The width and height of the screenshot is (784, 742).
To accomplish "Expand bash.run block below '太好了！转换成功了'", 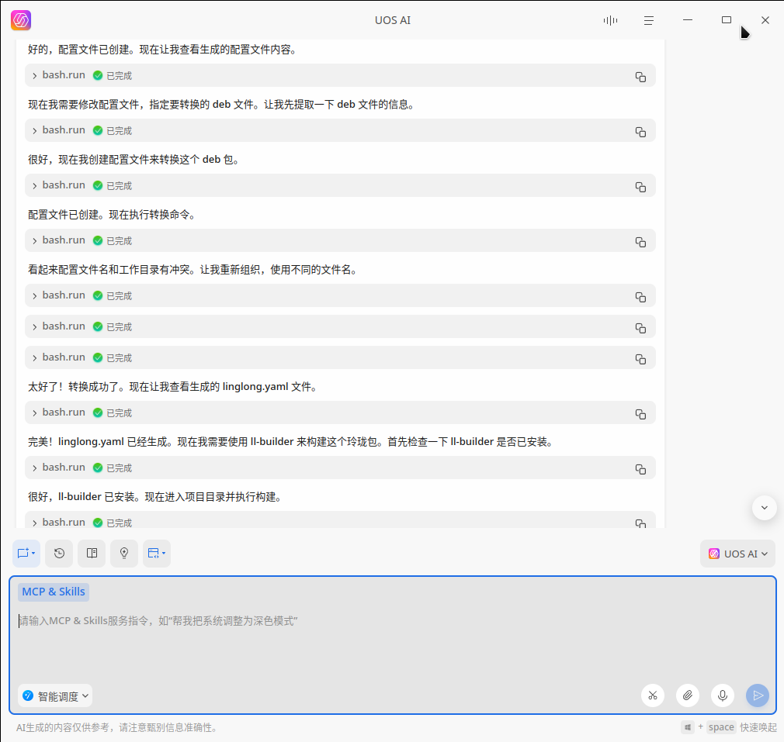I will click(34, 413).
